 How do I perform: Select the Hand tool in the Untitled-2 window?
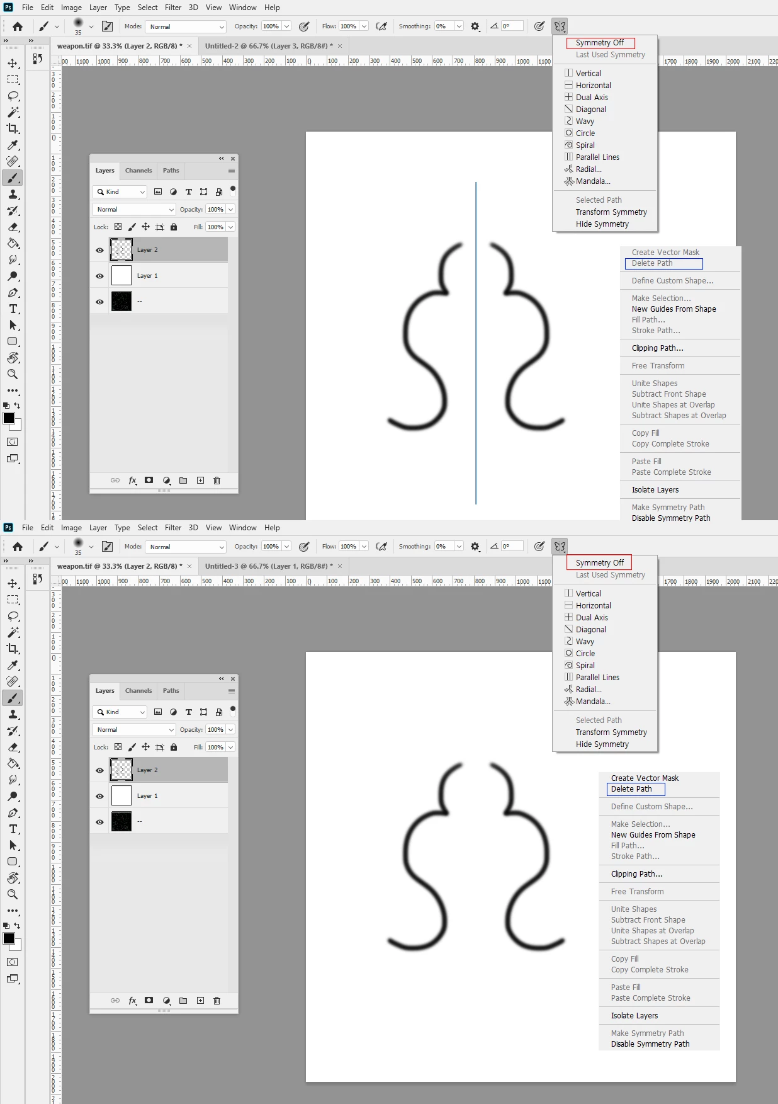pyautogui.click(x=13, y=358)
